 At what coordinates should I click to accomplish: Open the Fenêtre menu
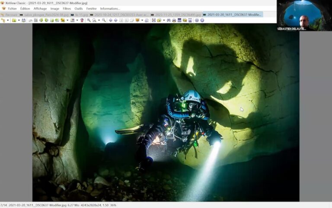coord(91,9)
